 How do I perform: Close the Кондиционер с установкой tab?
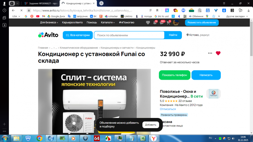(94, 3)
